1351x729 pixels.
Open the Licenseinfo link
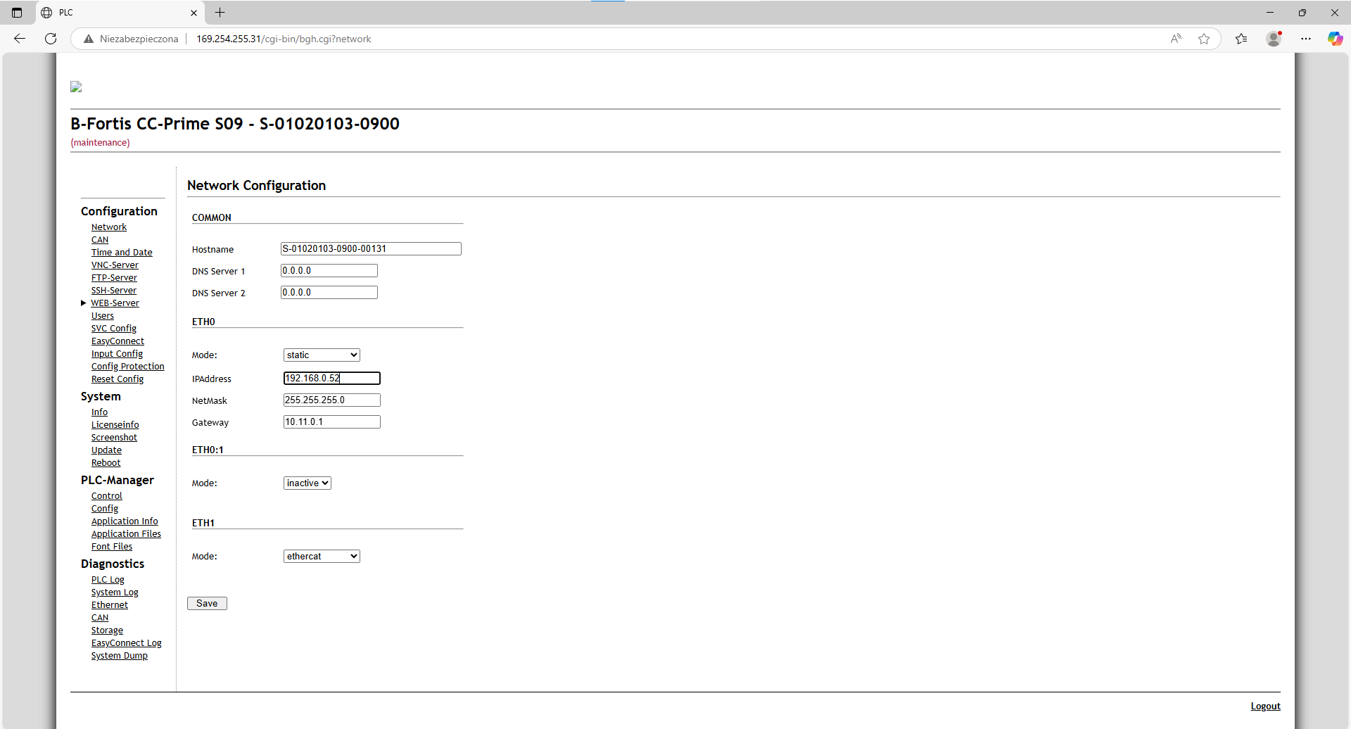pyautogui.click(x=115, y=425)
